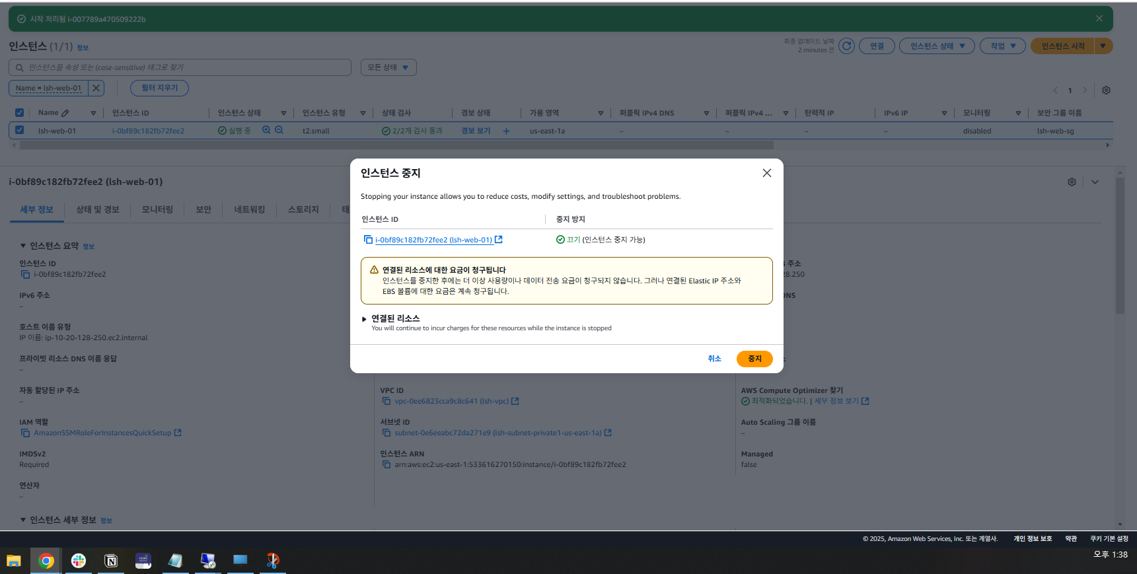Open instance link external icon in dialog
Viewport: 1137px width, 574px height.
pos(499,240)
